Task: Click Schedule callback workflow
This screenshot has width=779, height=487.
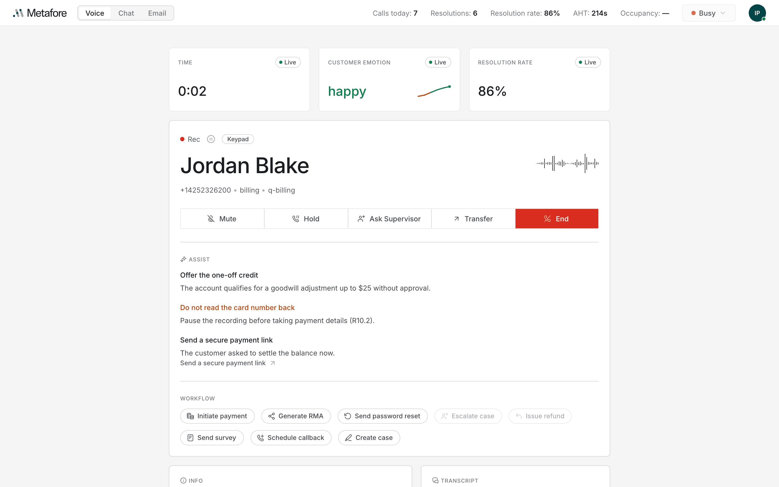Action: pos(291,438)
